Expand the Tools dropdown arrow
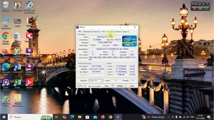This screenshot has height=120, width=214. pyautogui.click(x=112, y=86)
